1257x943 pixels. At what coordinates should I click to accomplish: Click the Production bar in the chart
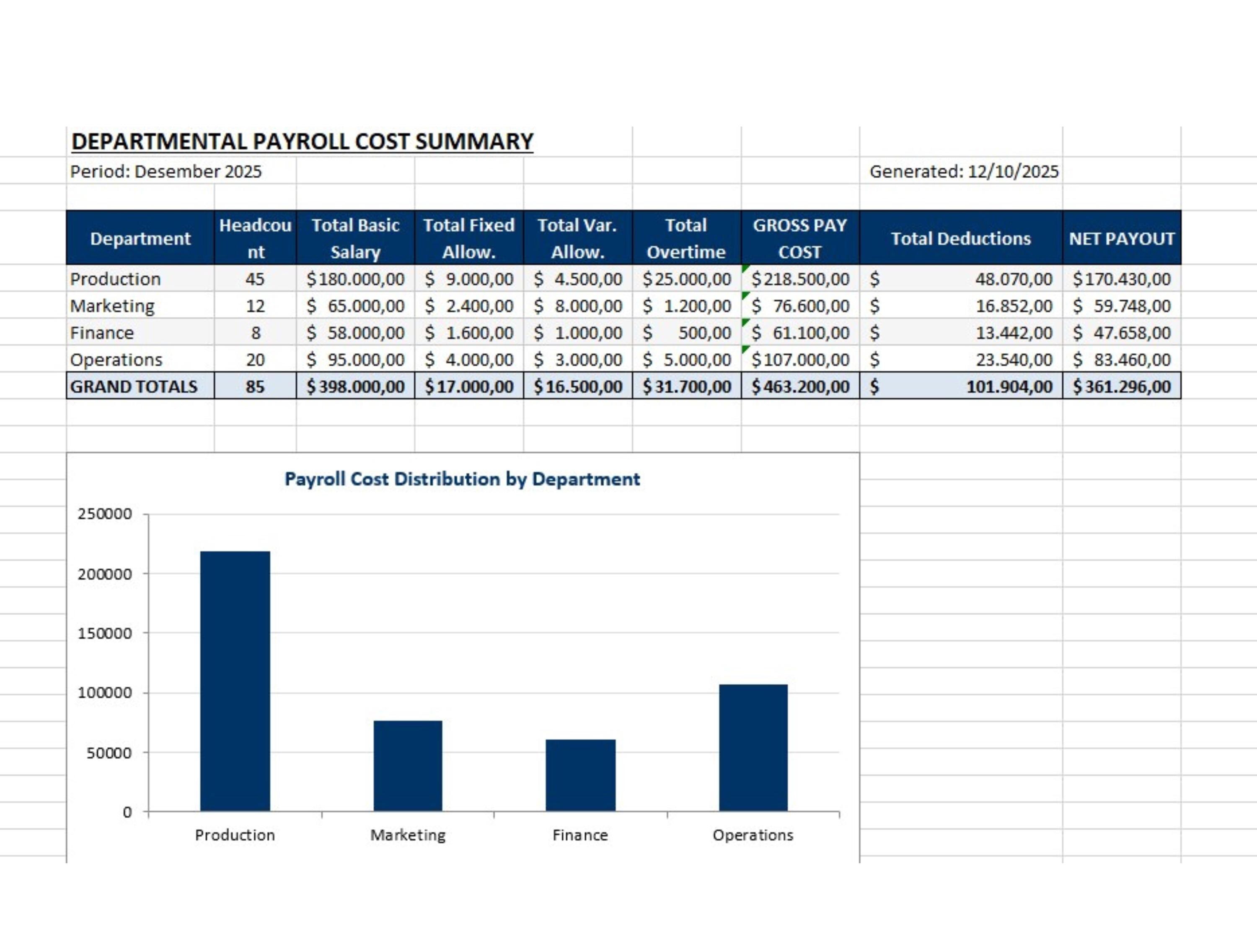[x=235, y=681]
